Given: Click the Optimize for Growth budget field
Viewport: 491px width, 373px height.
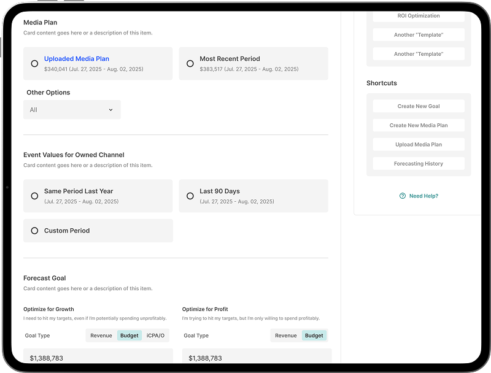Looking at the screenshot, I should coord(98,356).
